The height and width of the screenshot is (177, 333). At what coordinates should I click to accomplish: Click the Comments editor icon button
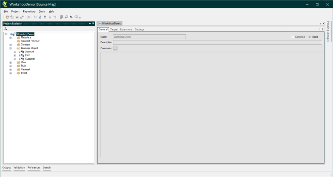115,48
